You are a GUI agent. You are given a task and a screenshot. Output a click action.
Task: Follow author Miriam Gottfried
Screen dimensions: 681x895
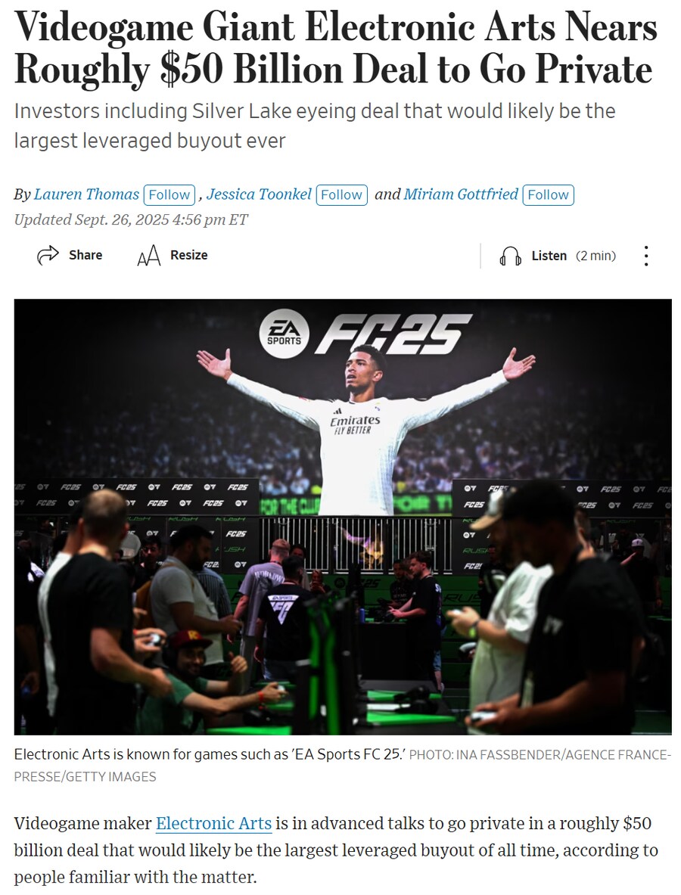click(548, 195)
